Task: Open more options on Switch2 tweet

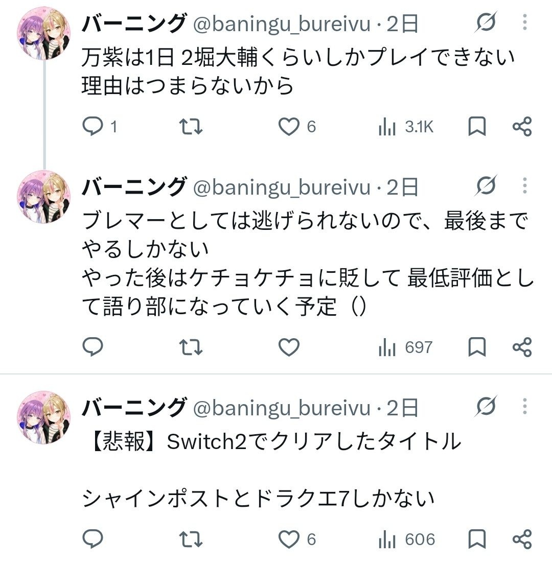Action: [524, 407]
